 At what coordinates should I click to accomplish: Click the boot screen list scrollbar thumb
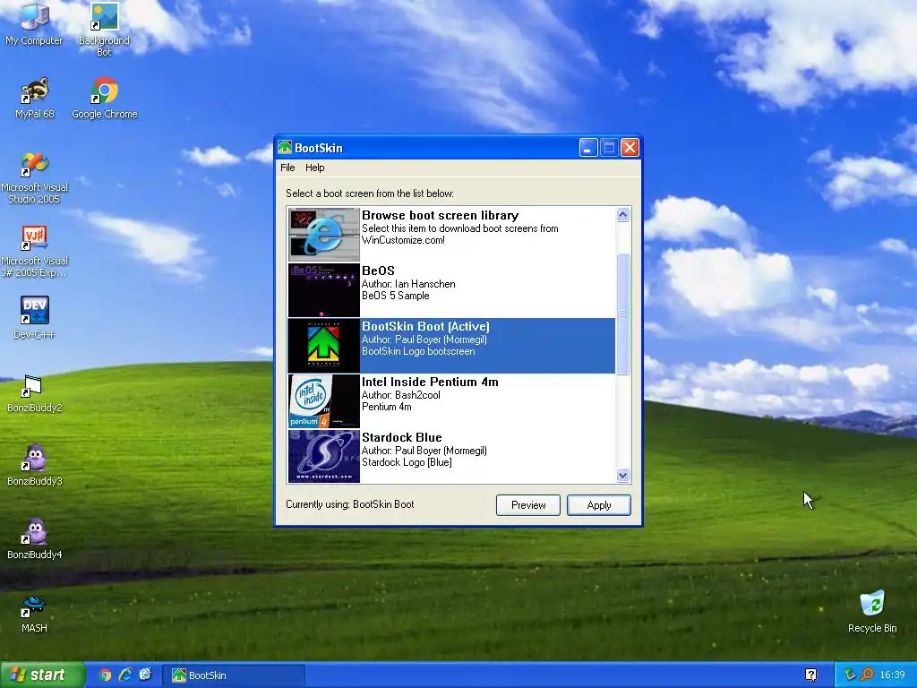pyautogui.click(x=623, y=314)
